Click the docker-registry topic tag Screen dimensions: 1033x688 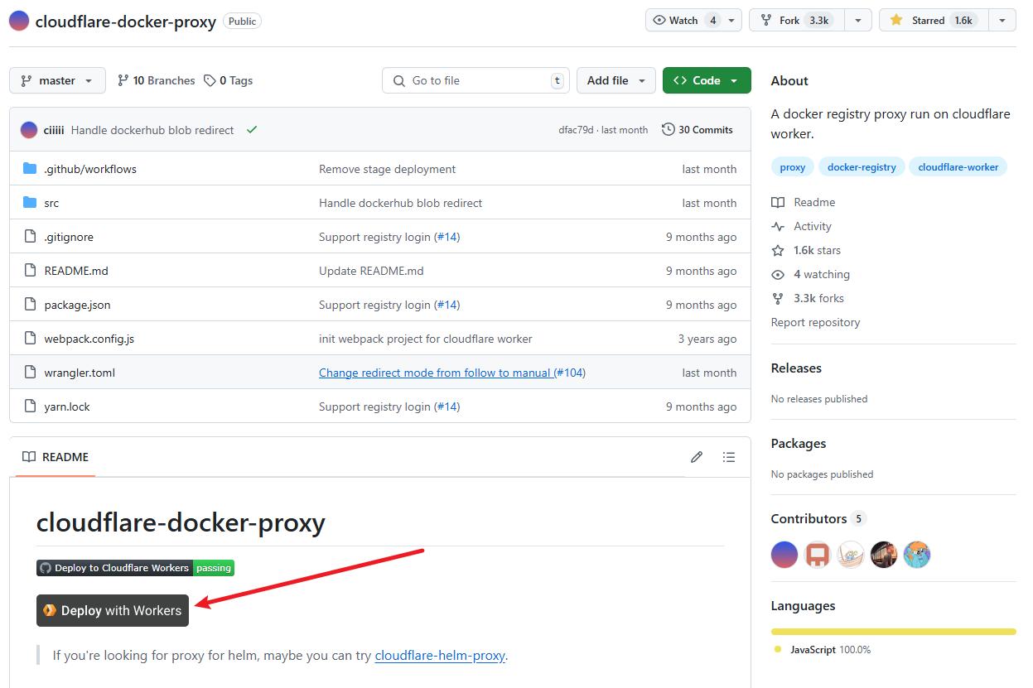point(862,167)
